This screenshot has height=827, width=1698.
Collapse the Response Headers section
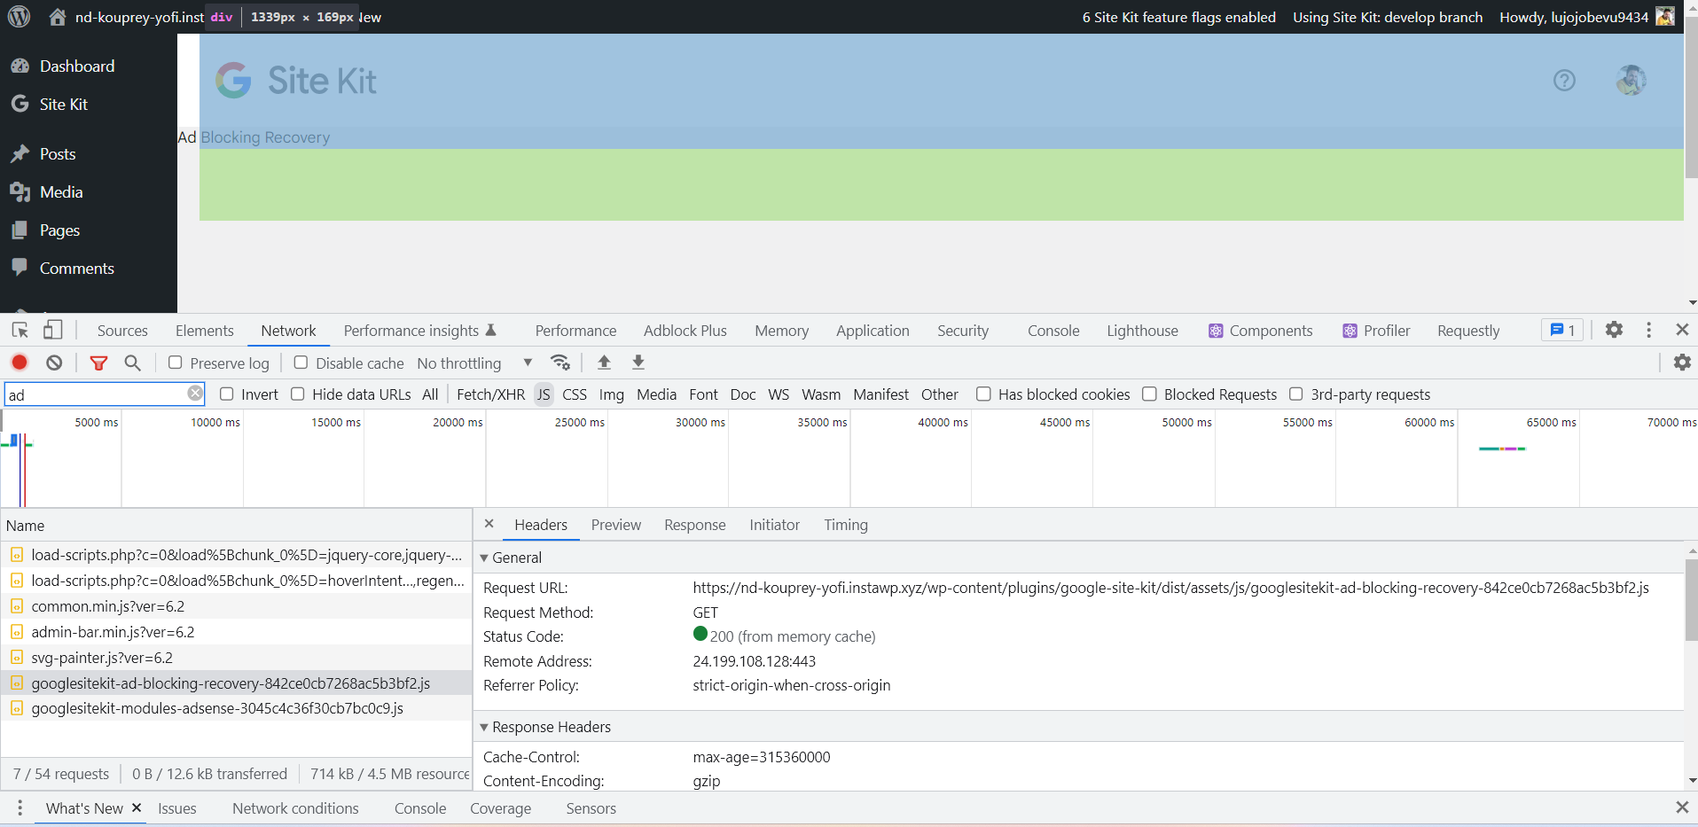(485, 727)
